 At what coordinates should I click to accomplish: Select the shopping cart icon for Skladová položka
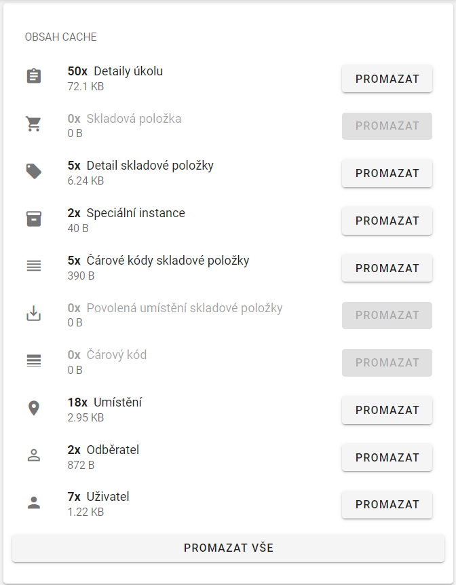(34, 124)
